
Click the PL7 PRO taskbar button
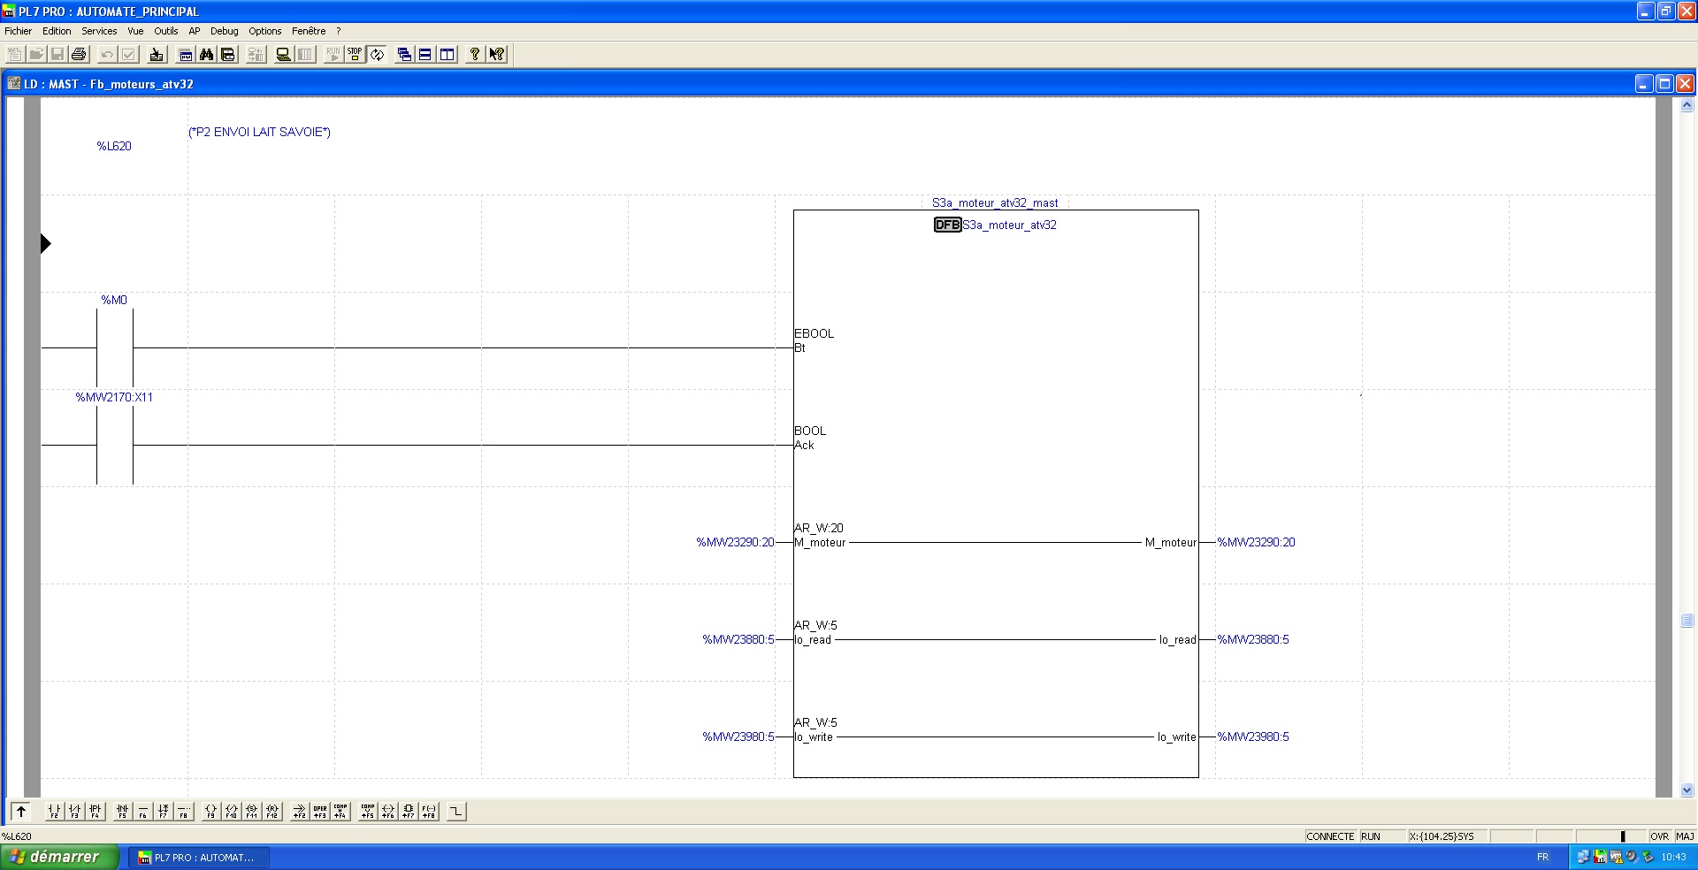pyautogui.click(x=199, y=858)
